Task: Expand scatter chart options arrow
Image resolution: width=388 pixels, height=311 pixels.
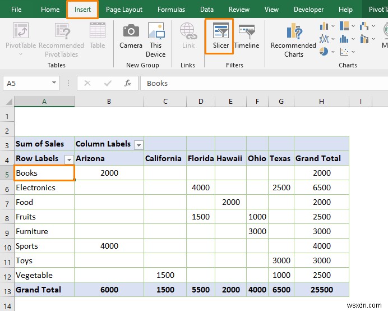Action: (x=353, y=52)
